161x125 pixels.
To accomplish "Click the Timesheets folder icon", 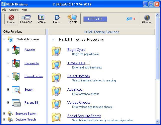I will coord(56,65).
